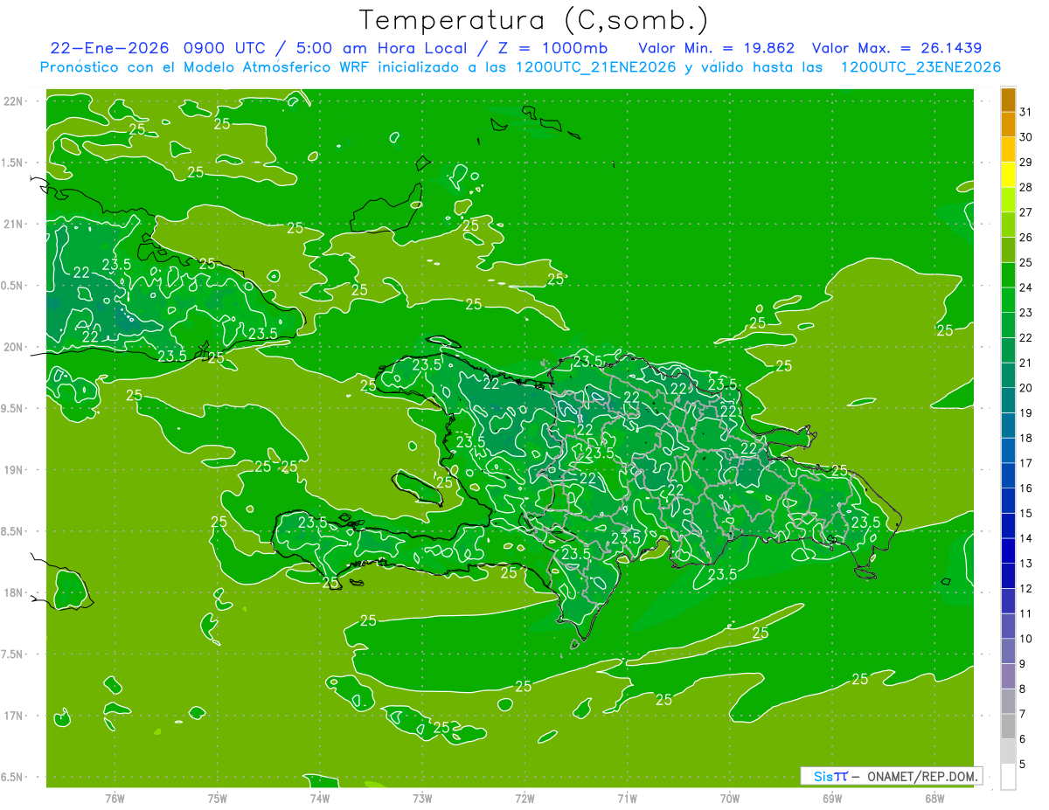Select the navy swatch between 13 and 14

(x=1008, y=550)
